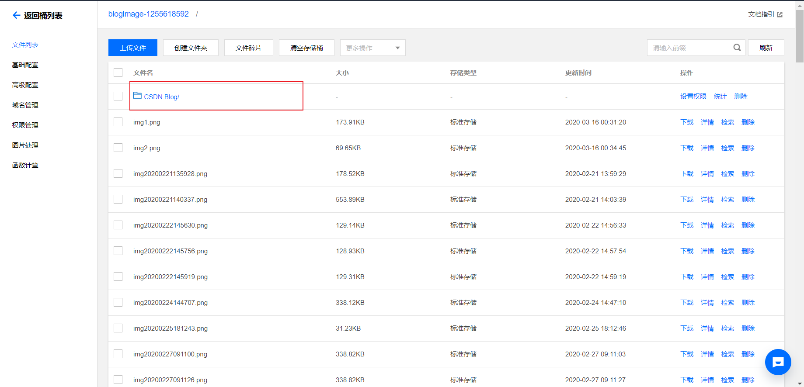Screen dimensions: 804x387
Task: Click size value 553.89KB
Action: click(350, 199)
